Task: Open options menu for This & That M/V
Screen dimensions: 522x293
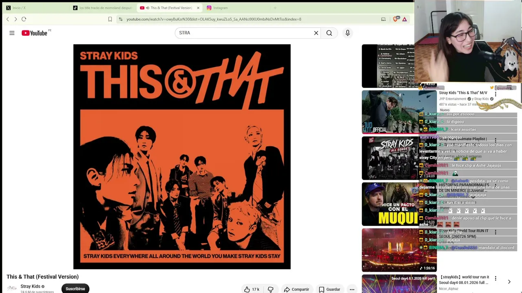Action: tap(495, 94)
